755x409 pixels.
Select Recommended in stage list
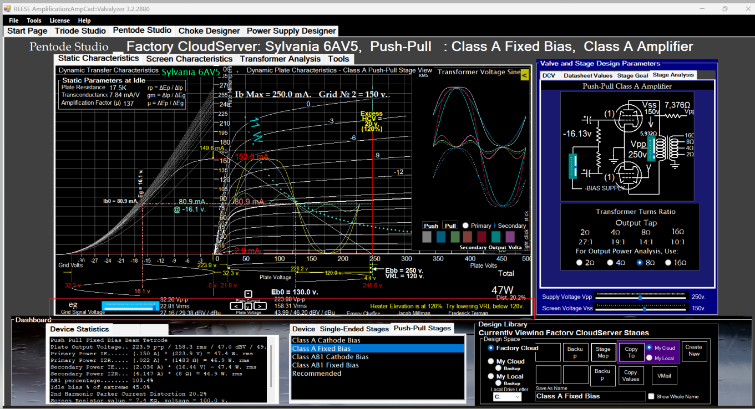377,374
